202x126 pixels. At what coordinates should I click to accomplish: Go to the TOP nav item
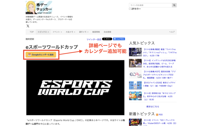[32, 32]
